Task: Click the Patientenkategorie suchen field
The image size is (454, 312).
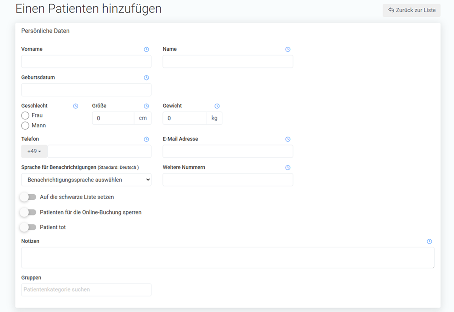Action: [86, 290]
